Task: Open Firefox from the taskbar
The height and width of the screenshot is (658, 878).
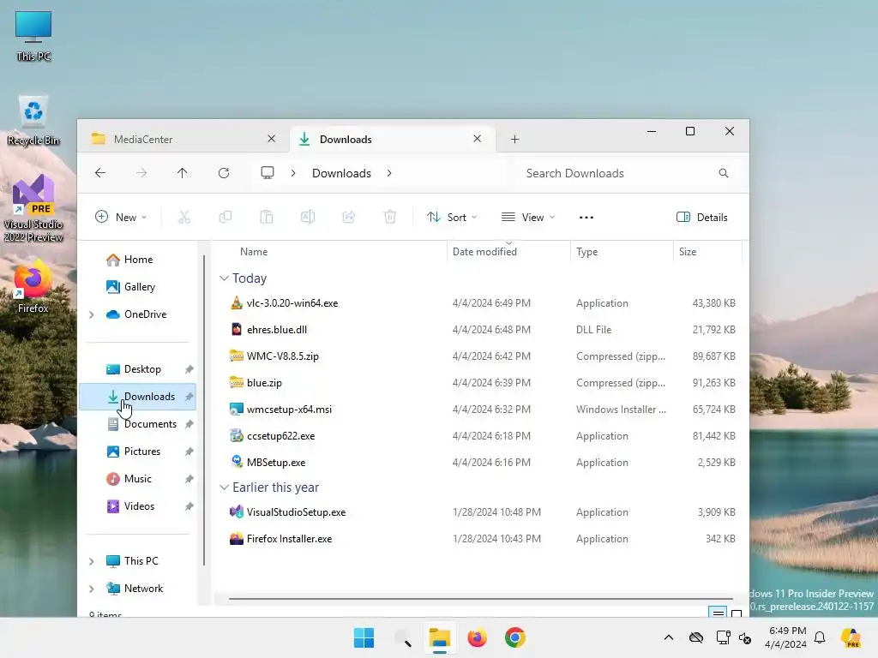Action: click(477, 637)
